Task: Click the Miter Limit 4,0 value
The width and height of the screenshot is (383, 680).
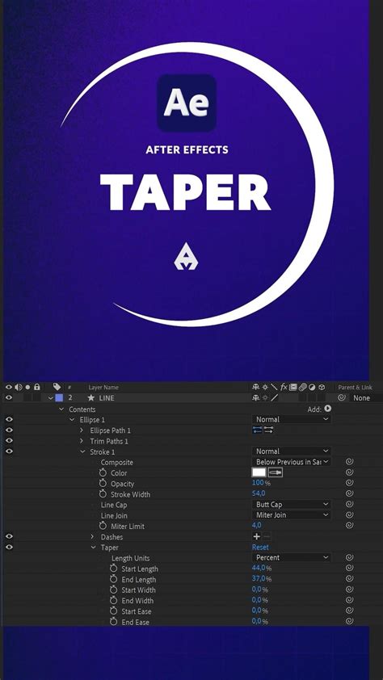Action: click(x=257, y=526)
